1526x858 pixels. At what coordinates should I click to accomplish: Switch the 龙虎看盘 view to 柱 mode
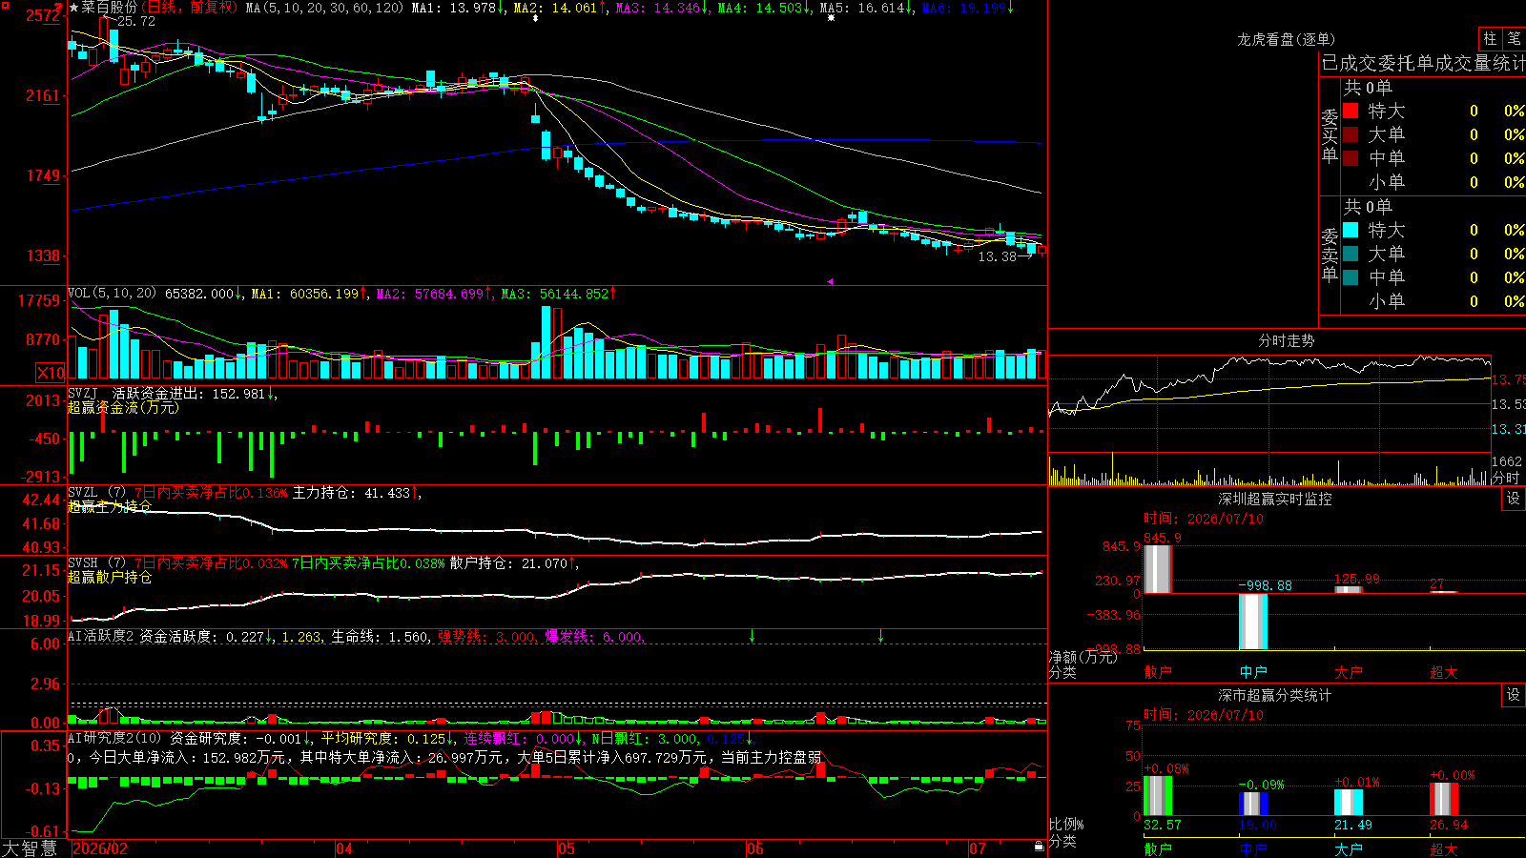1490,38
